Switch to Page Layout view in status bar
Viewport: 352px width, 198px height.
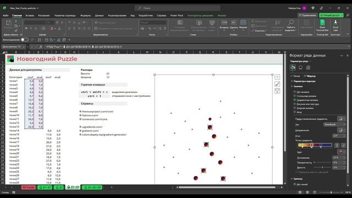307,192
